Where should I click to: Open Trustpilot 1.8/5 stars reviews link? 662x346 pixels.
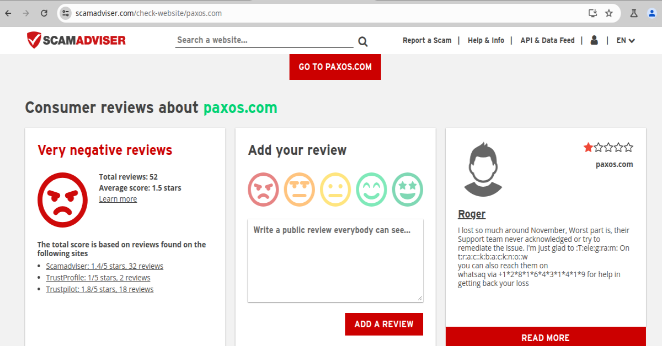pyautogui.click(x=100, y=289)
